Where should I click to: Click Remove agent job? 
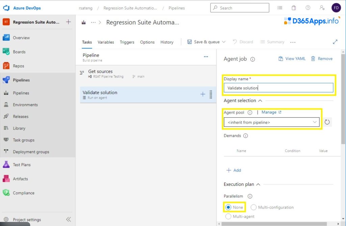322,59
